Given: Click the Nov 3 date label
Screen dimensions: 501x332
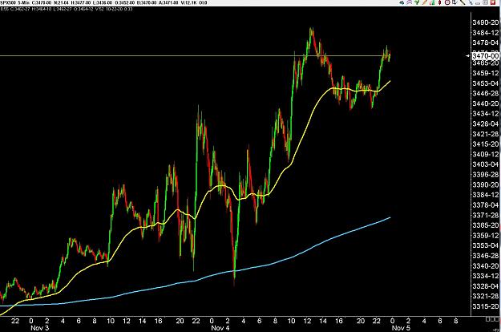Looking at the screenshot, I should (39, 328).
